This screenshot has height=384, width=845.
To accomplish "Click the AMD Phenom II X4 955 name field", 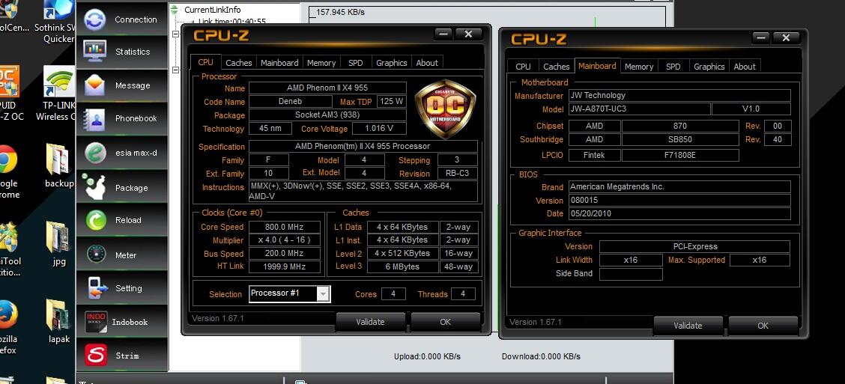I will pyautogui.click(x=327, y=88).
